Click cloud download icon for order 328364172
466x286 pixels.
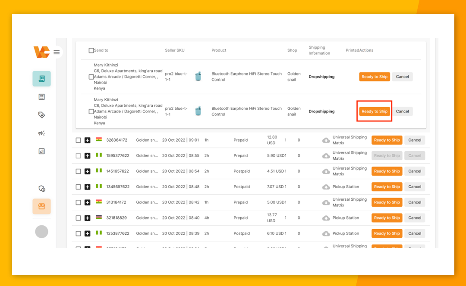[x=326, y=140]
